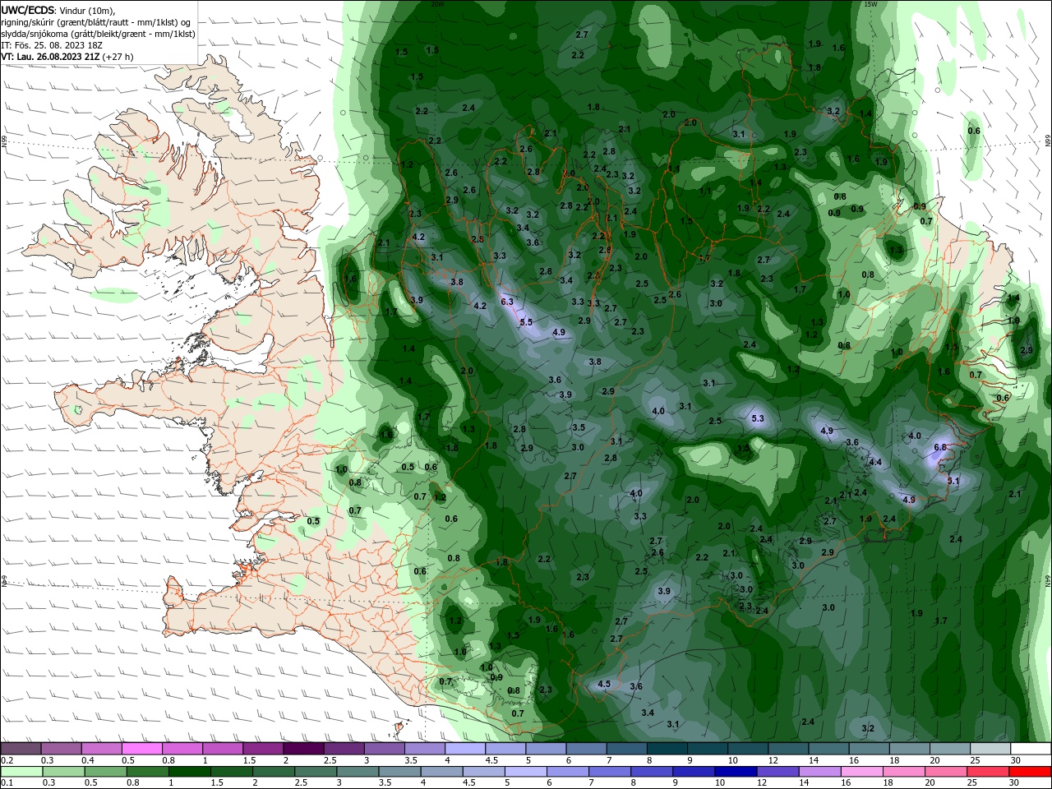Select the 5.3 precipitation value on the map
This screenshot has width=1052, height=789.
click(758, 418)
